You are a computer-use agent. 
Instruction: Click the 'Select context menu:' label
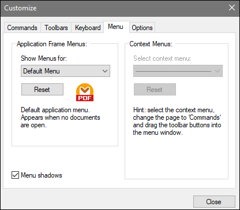coord(162,58)
